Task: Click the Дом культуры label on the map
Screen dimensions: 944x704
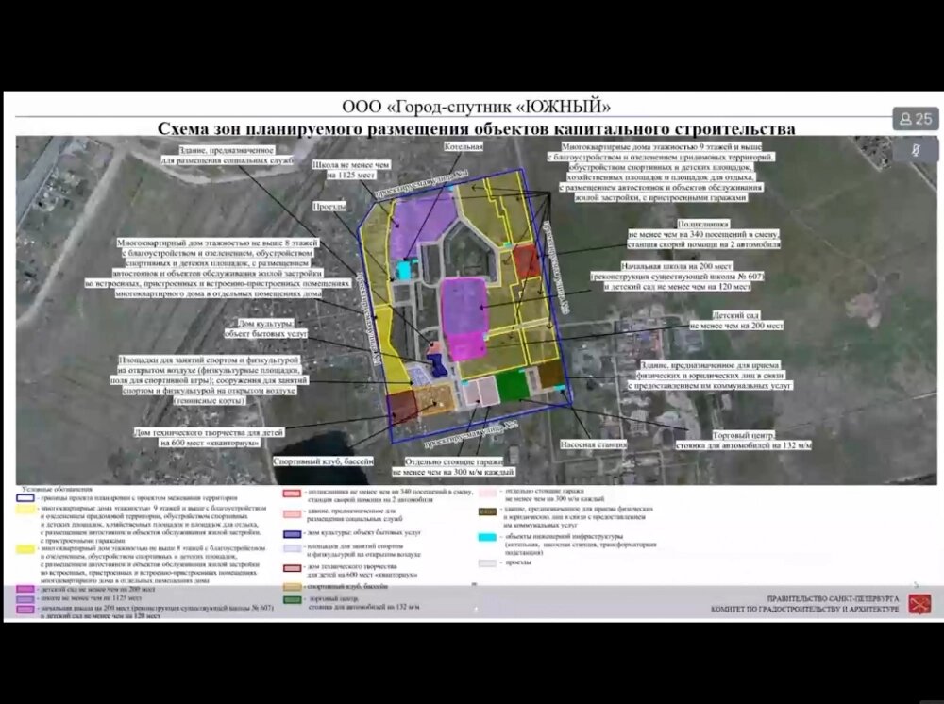Action: tap(265, 327)
